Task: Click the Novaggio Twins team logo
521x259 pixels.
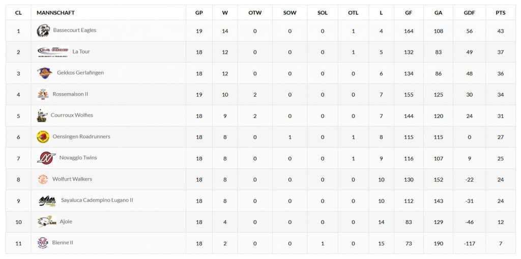Action: tap(46, 158)
